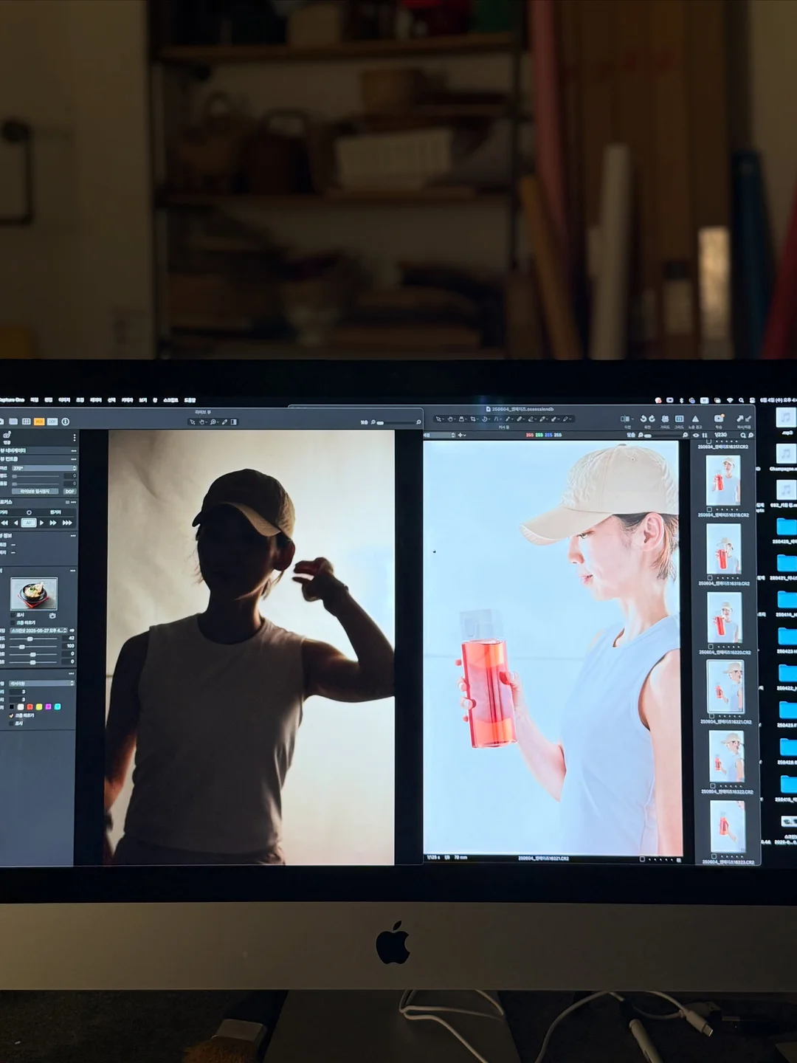Select the keystone tool in cursor tools bar
The height and width of the screenshot is (1063, 797).
click(495, 419)
